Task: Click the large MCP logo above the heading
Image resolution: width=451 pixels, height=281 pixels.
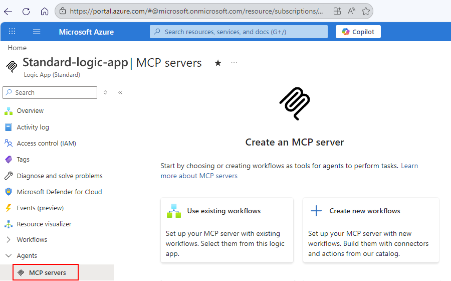Action: coord(295,104)
